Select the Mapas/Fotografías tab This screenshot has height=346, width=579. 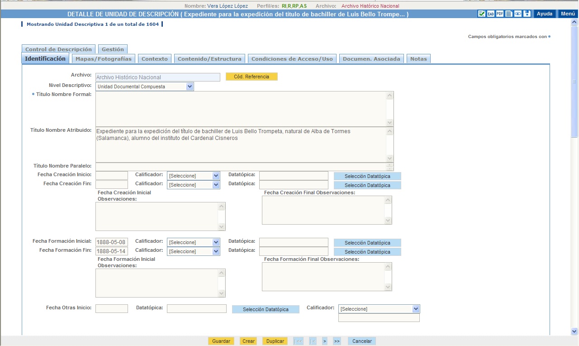point(104,59)
